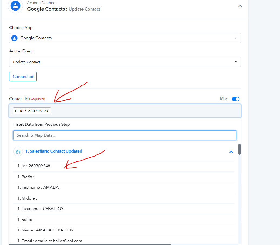
Task: Click Google Contacts icon in Choose App field
Action: click(x=14, y=38)
